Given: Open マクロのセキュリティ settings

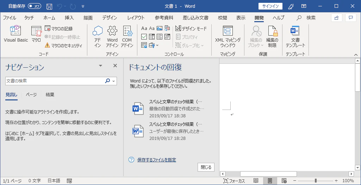Looking at the screenshot, I should click(63, 45).
